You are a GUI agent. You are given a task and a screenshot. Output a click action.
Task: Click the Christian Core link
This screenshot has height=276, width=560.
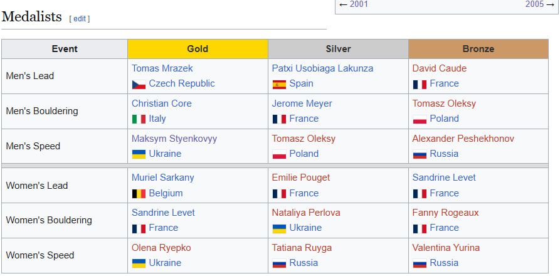pos(162,103)
